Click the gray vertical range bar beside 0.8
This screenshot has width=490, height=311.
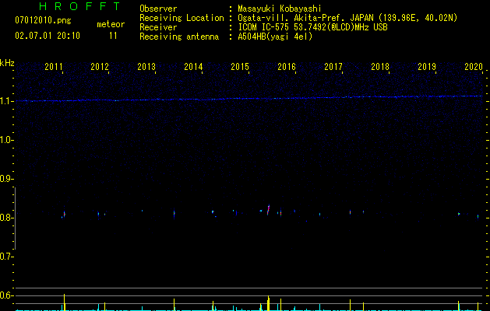16,218
